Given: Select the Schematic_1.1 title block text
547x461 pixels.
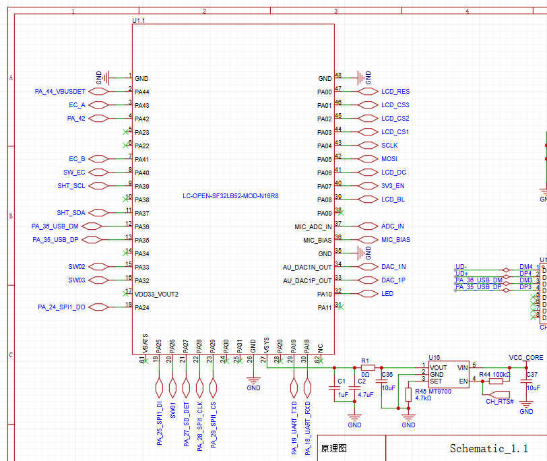Looking at the screenshot, I should 488,448.
